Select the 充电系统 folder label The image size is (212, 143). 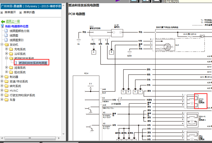(20, 49)
